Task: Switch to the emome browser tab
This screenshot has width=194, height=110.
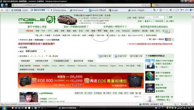Action: [98, 10]
